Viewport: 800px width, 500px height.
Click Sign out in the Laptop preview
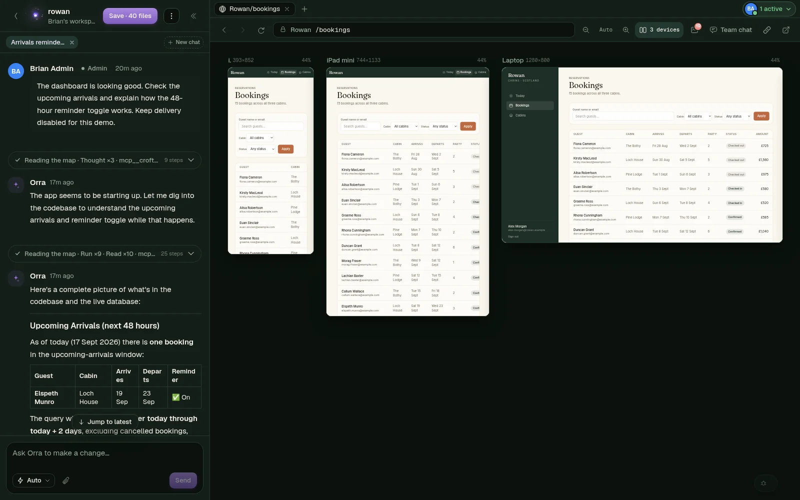pos(513,236)
